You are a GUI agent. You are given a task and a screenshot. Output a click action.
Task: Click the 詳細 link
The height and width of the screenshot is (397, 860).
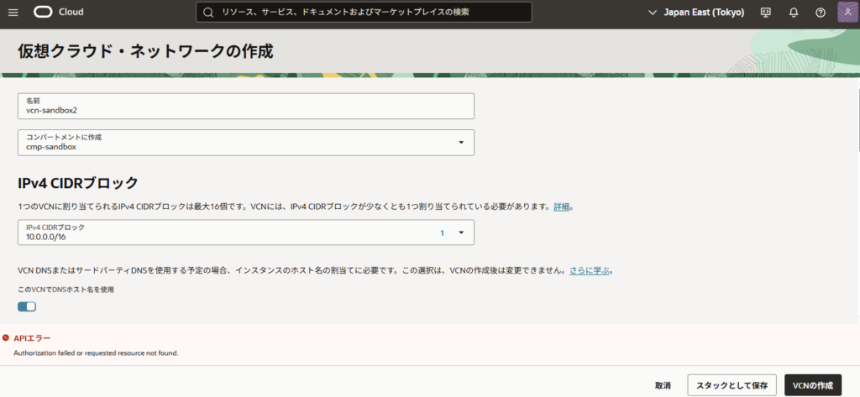pos(562,206)
